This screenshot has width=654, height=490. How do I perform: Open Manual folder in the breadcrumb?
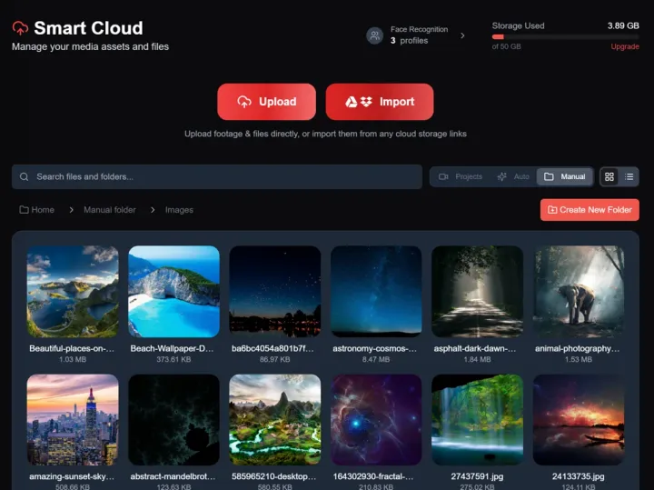pyautogui.click(x=110, y=209)
